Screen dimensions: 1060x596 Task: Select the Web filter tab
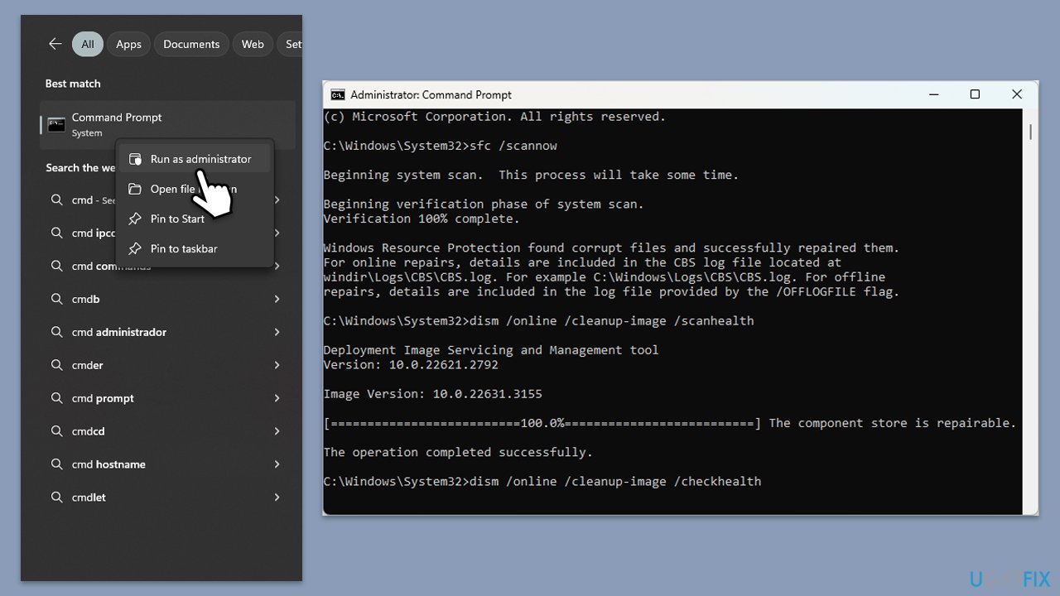pos(253,44)
